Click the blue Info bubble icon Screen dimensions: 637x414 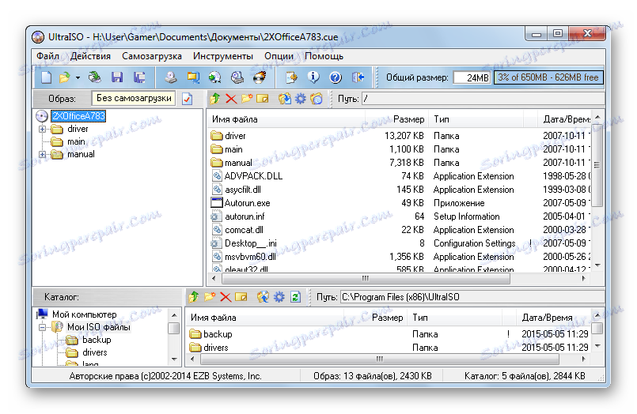(313, 77)
